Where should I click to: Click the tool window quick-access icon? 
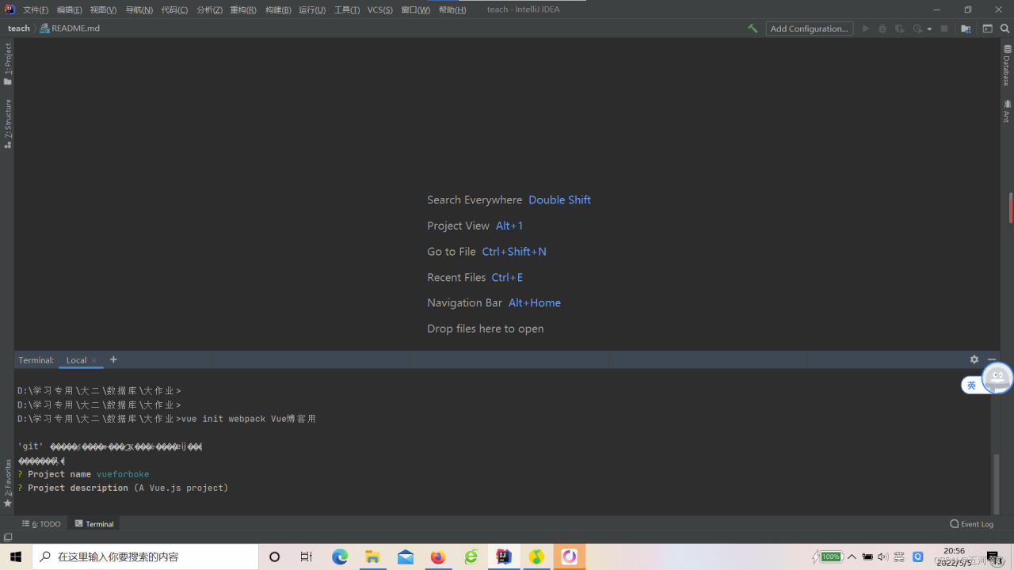7,538
